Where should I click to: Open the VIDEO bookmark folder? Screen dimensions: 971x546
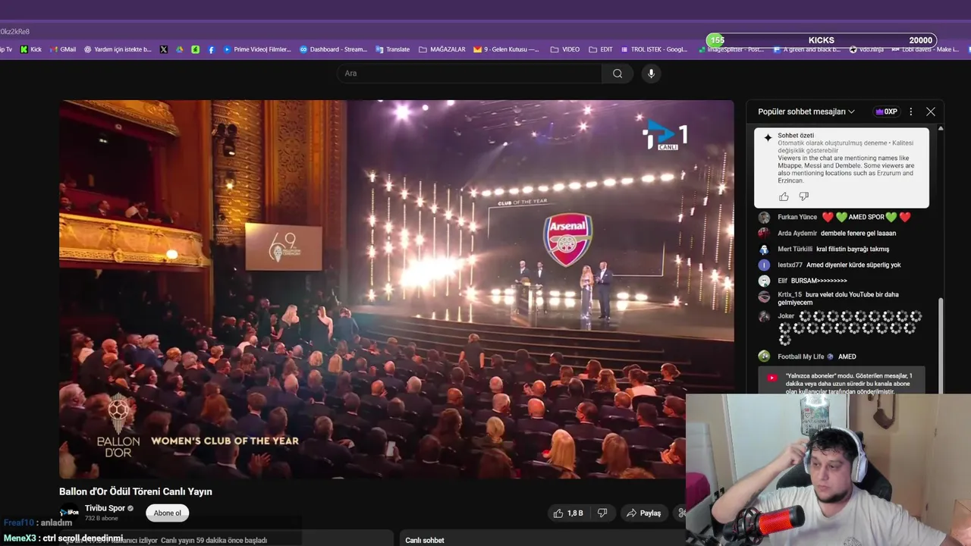(565, 49)
